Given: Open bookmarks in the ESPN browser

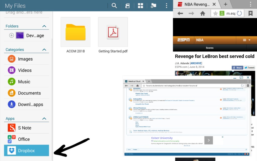Looking at the screenshot, I should click(x=250, y=13).
